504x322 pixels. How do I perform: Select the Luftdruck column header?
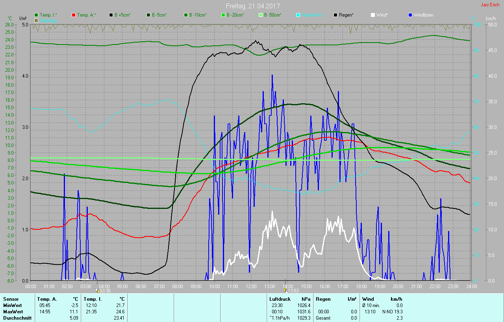click(x=280, y=299)
